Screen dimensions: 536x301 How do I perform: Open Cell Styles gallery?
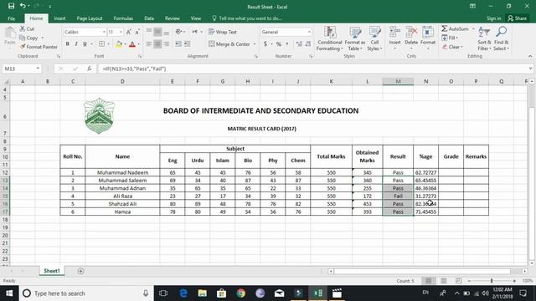(374, 38)
